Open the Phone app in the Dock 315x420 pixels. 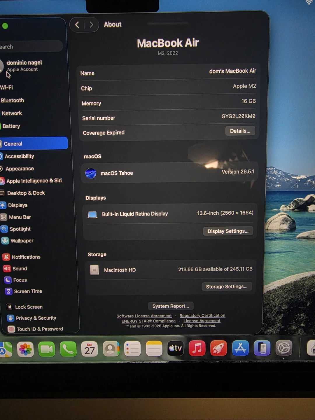pyautogui.click(x=68, y=349)
